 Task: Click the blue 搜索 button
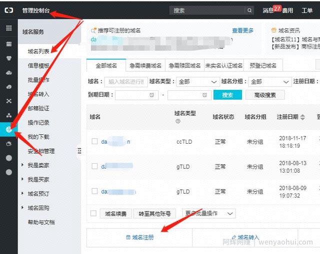coord(228,95)
